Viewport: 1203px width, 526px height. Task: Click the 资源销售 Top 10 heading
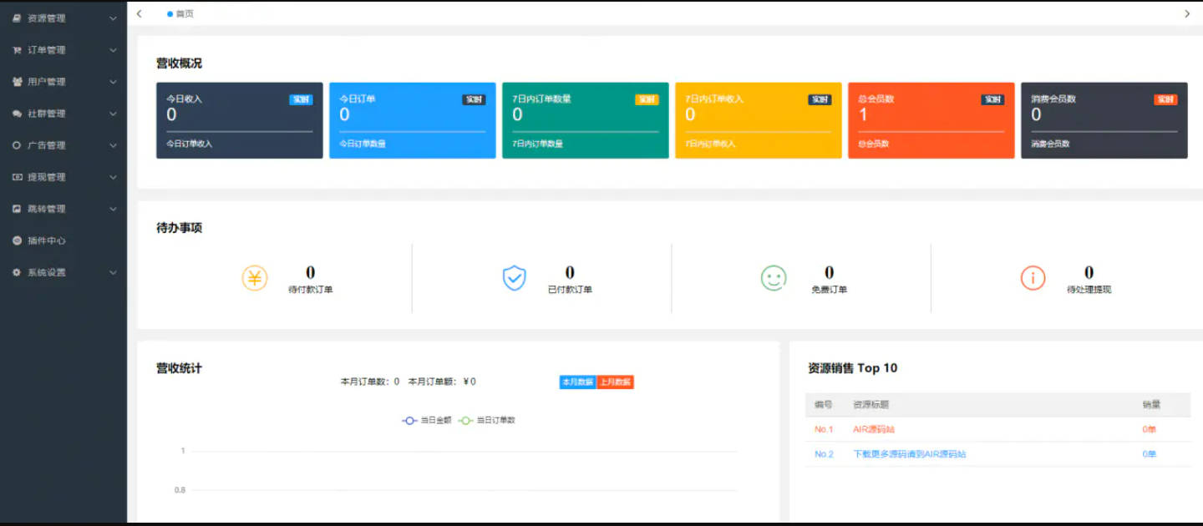[x=852, y=368]
